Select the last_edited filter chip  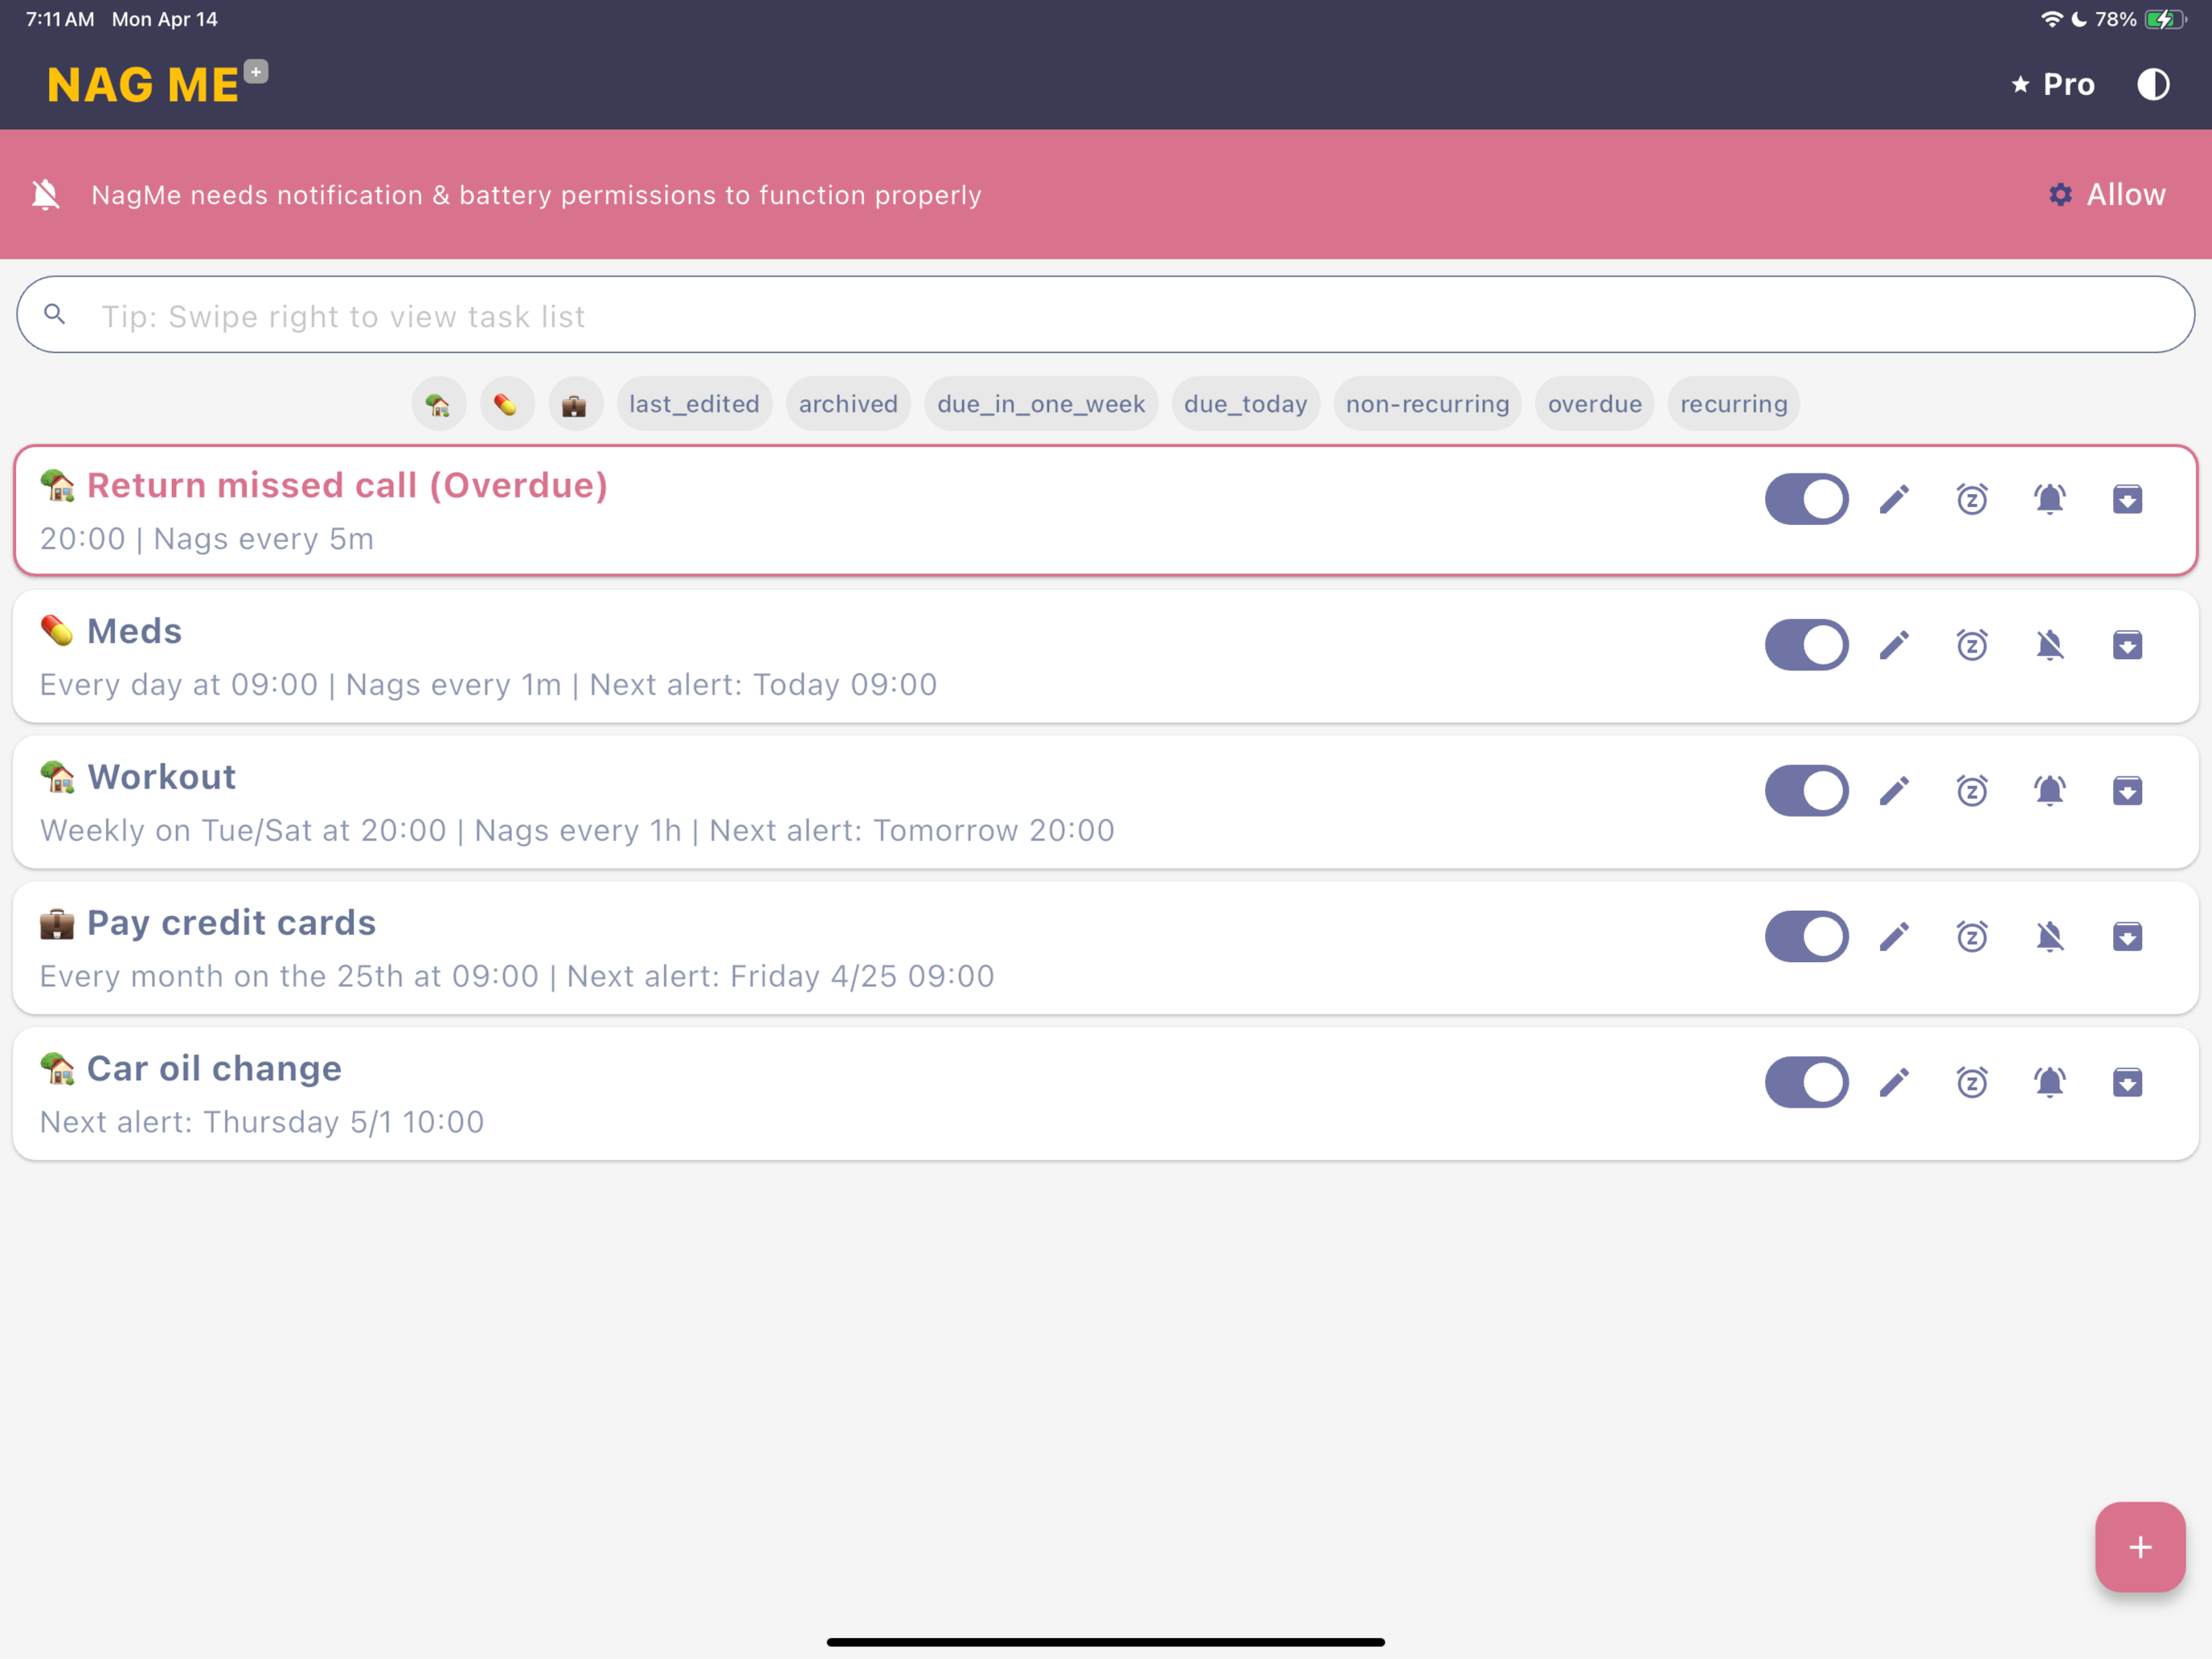(x=694, y=404)
